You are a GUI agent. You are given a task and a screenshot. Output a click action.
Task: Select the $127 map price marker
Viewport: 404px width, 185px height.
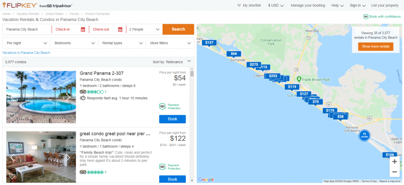coord(304,94)
